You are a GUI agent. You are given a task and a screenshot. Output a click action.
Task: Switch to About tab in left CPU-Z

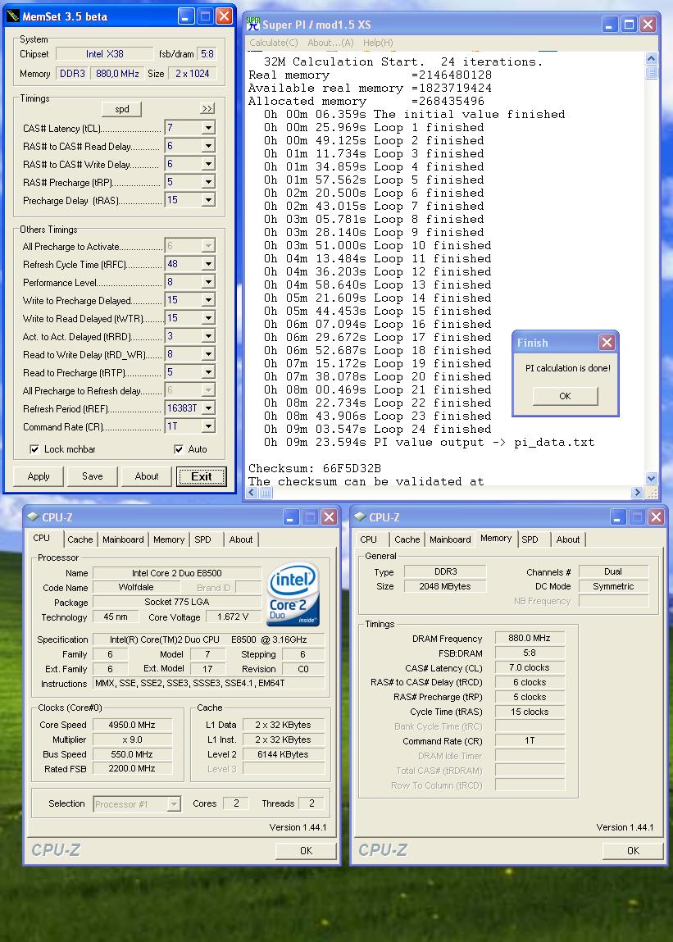pos(241,539)
